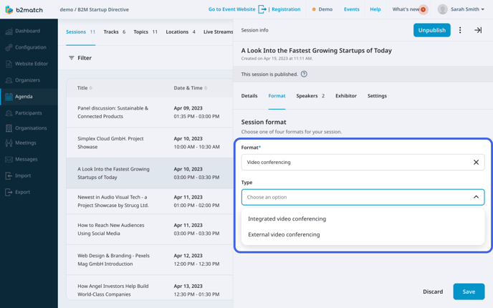The image size is (493, 308).
Task: Open Participants in the sidebar
Action: [x=28, y=113]
